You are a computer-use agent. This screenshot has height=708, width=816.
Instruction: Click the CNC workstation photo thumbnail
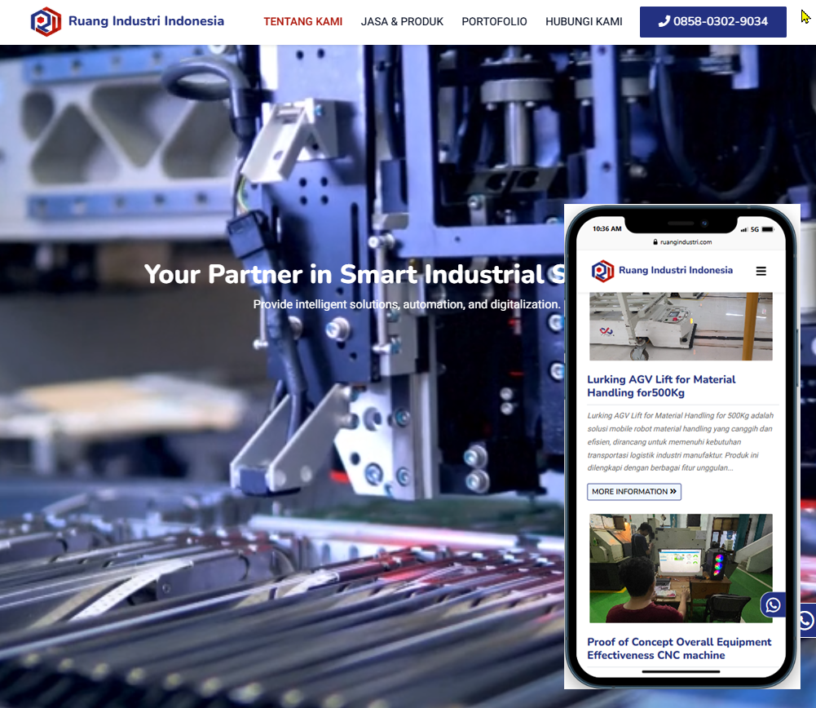tap(681, 568)
